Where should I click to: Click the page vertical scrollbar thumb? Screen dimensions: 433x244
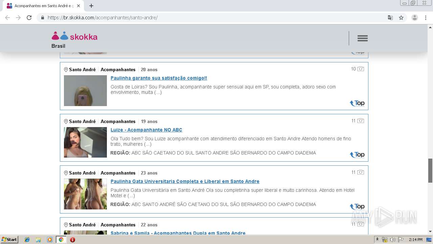pyautogui.click(x=430, y=170)
